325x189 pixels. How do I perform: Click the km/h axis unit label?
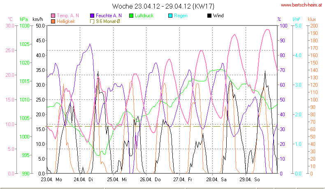point(38,19)
